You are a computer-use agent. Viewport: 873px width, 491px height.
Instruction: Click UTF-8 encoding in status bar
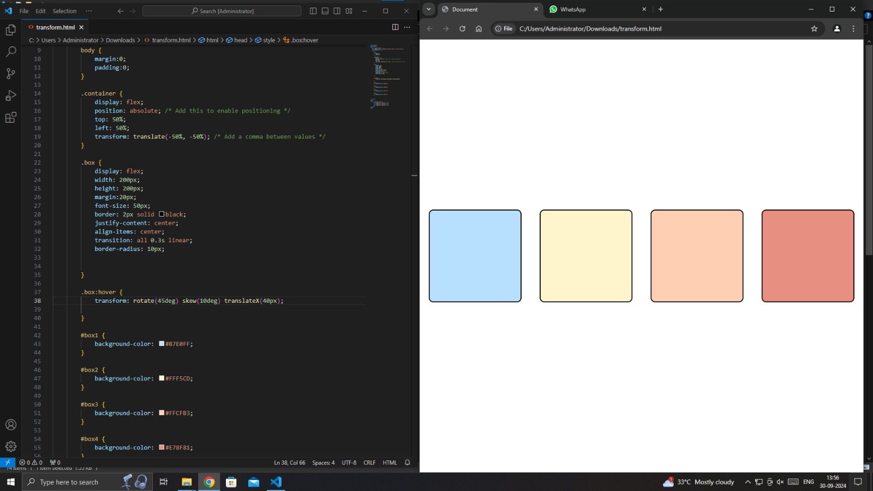pos(349,463)
